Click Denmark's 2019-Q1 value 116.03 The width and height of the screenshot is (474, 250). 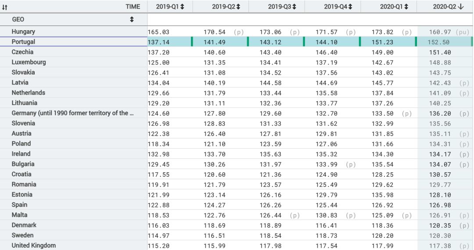(158, 226)
